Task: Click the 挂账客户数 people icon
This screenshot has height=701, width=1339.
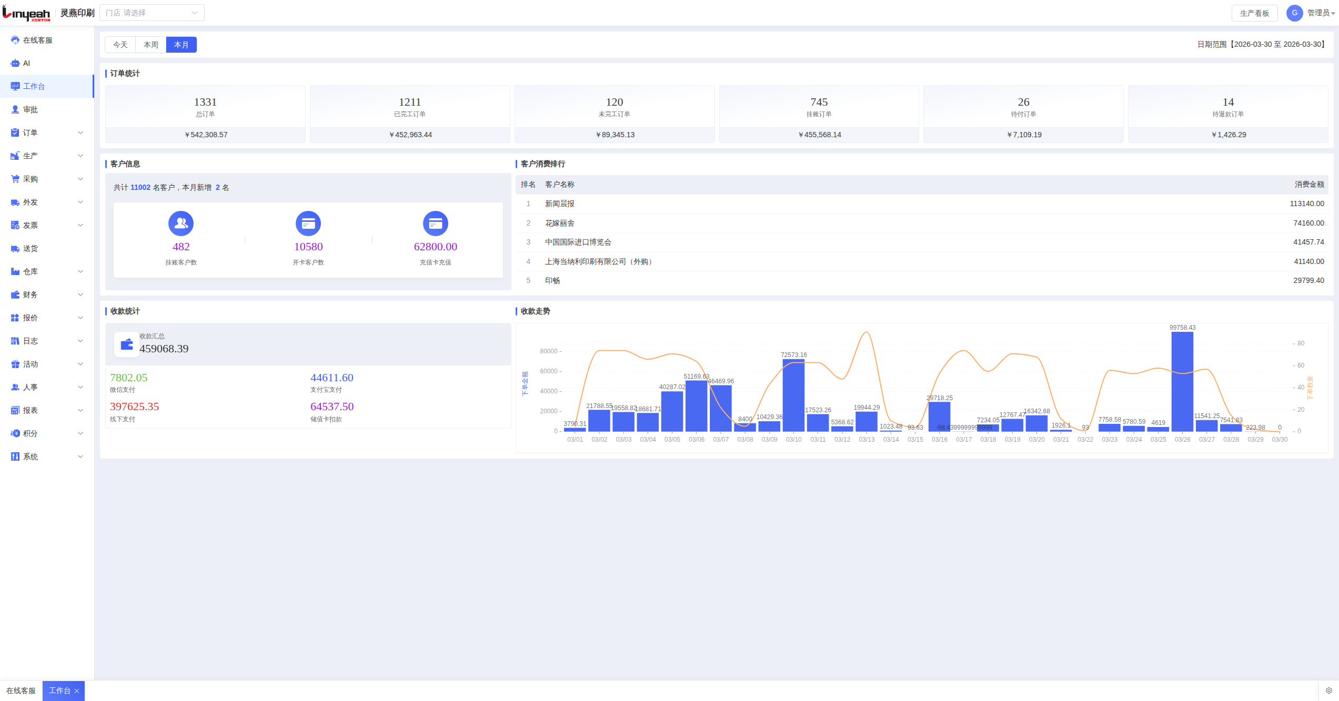Action: click(x=180, y=223)
